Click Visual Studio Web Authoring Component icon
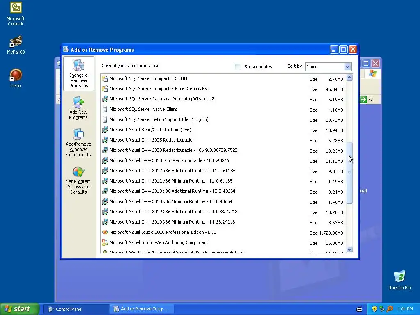The width and height of the screenshot is (420, 315). click(105, 243)
